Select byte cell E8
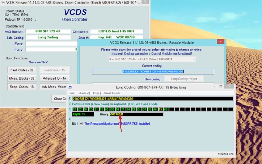The width and height of the screenshot is (262, 164). 134,109
